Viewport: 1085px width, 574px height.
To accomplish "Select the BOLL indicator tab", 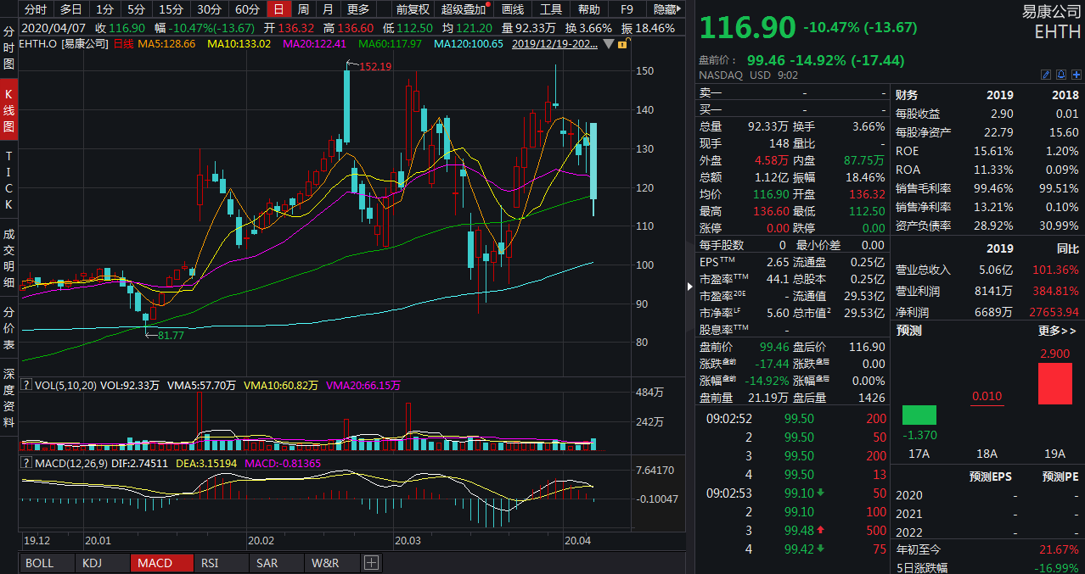I will coord(39,563).
